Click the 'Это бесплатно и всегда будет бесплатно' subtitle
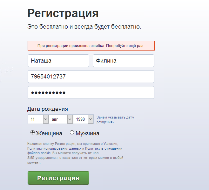 pyautogui.click(x=84, y=27)
